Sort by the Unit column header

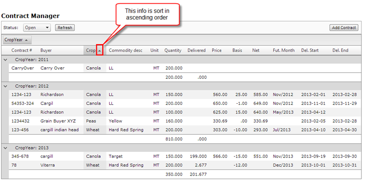pos(154,51)
